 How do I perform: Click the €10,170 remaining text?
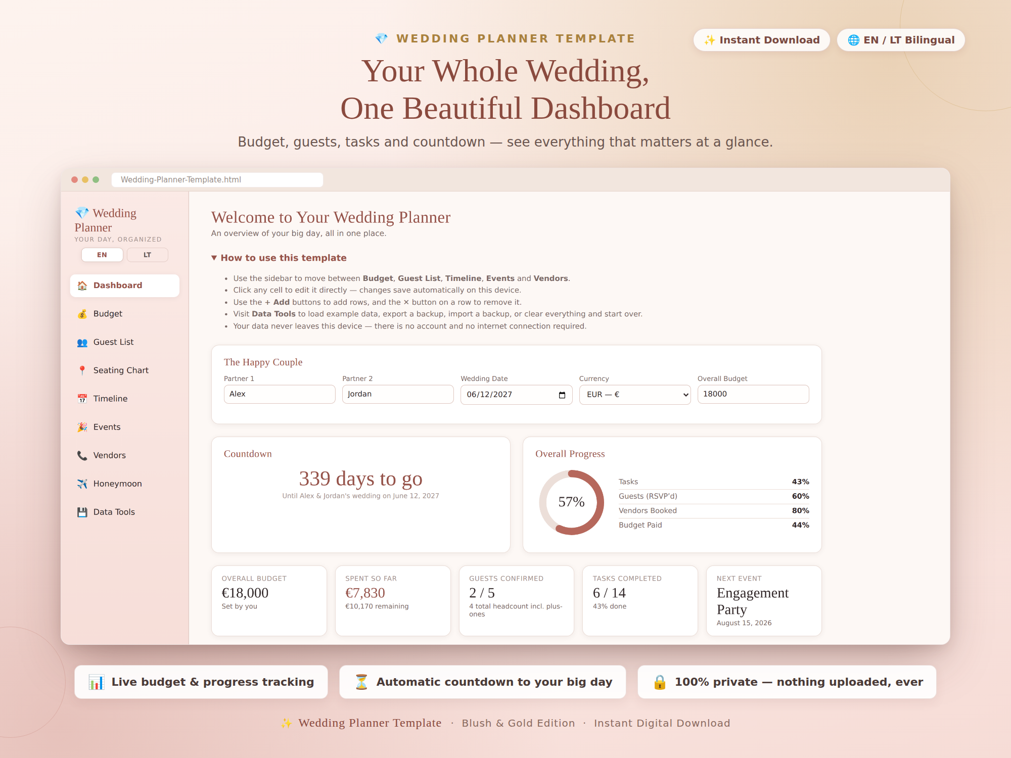pos(377,606)
